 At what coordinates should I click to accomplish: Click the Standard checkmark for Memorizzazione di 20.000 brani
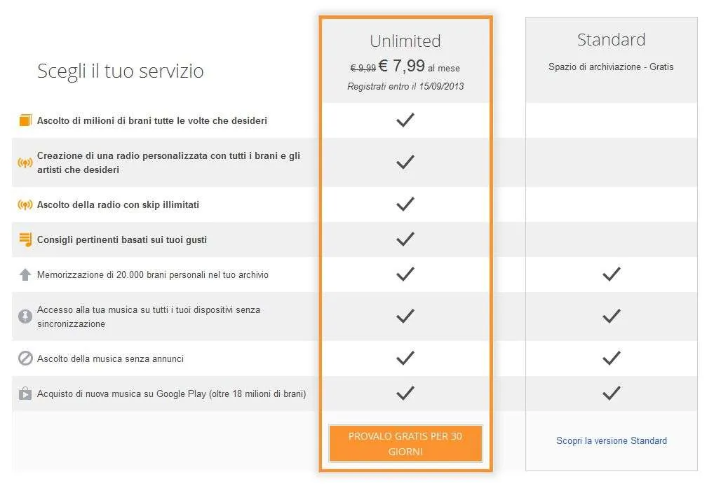click(x=611, y=274)
